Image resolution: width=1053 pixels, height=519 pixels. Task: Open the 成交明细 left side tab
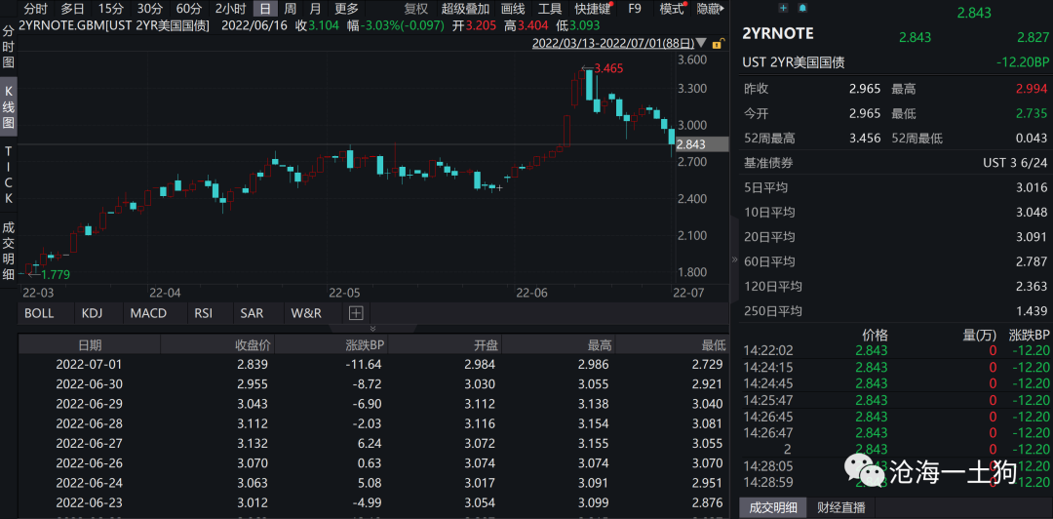coord(9,251)
